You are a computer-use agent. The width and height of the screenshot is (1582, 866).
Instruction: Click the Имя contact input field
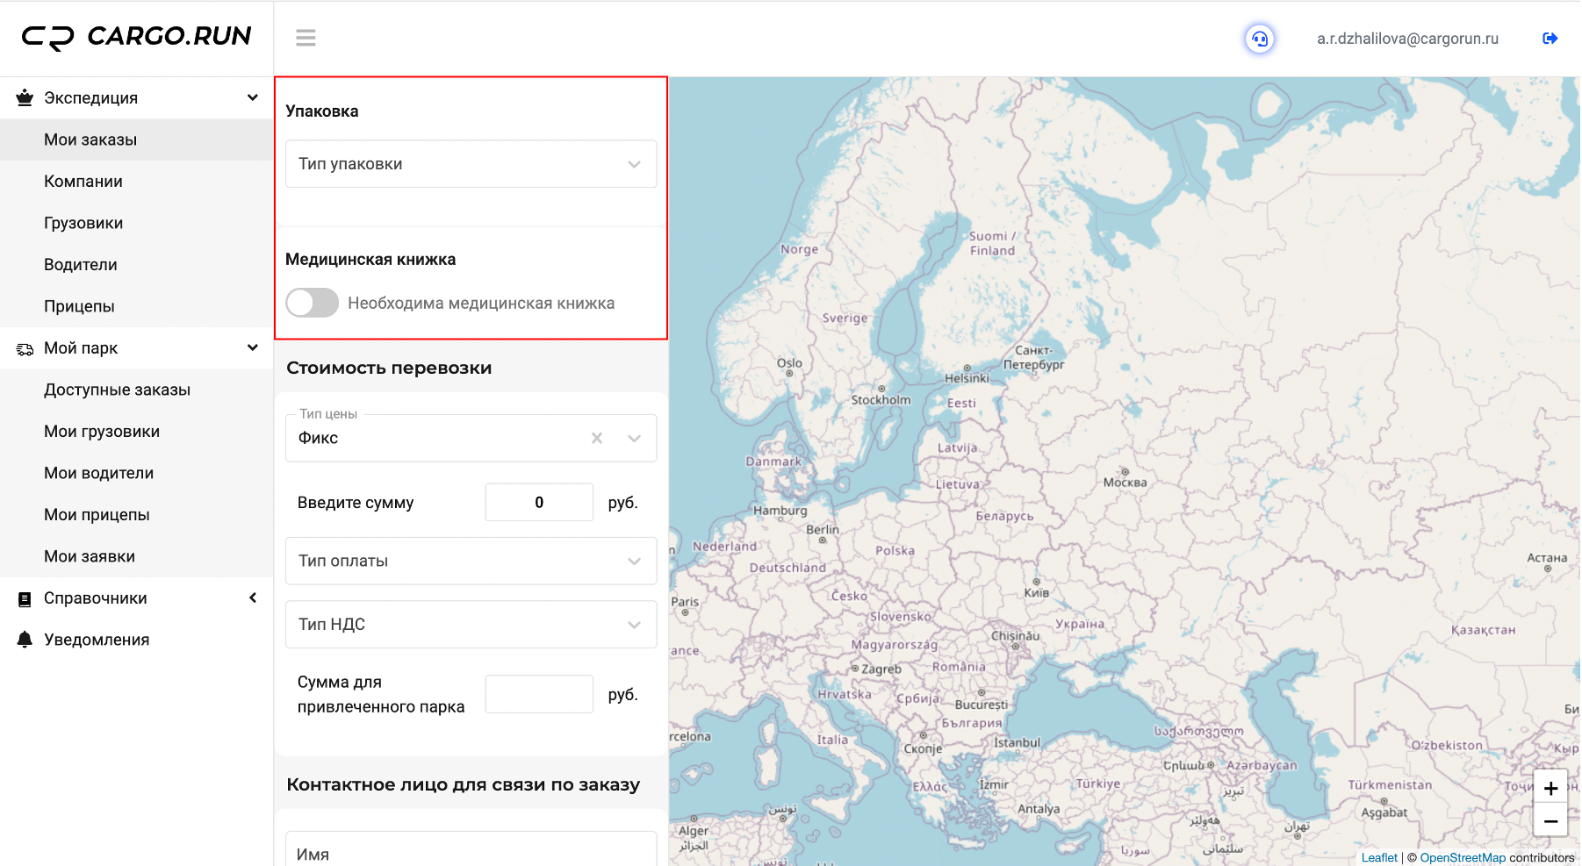coord(471,853)
